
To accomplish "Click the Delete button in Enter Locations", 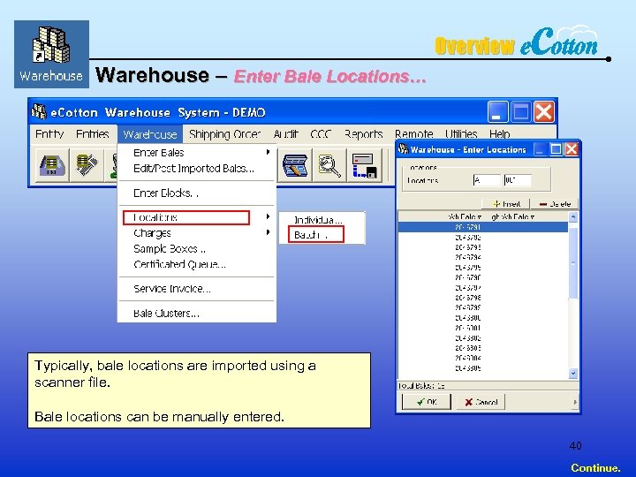I will click(556, 204).
